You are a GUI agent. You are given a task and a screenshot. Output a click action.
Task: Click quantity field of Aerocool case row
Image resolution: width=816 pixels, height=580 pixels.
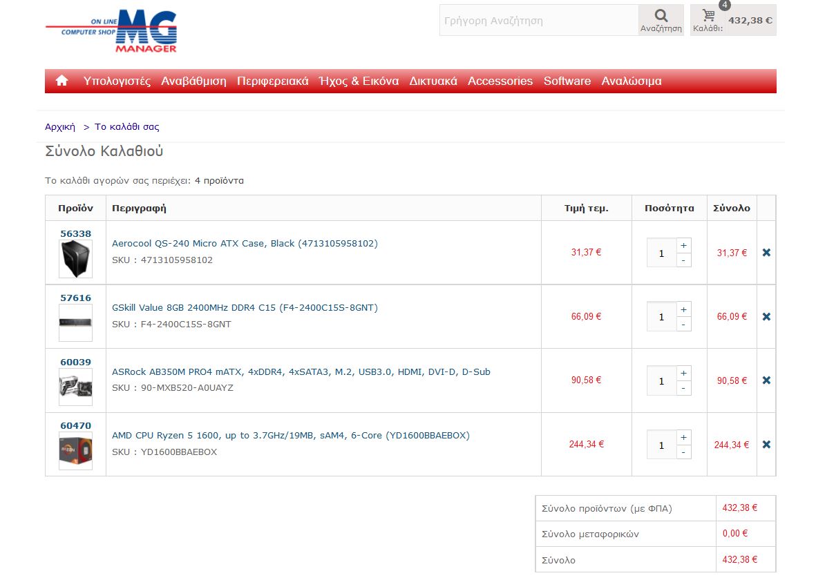tap(661, 253)
